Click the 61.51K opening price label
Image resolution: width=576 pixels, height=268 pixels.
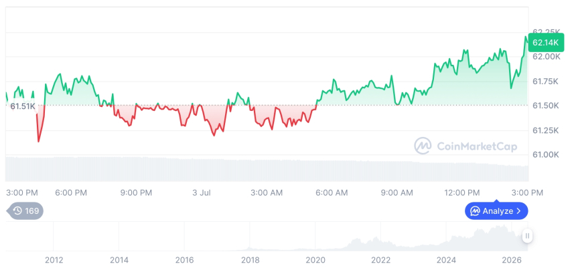pyautogui.click(x=22, y=106)
